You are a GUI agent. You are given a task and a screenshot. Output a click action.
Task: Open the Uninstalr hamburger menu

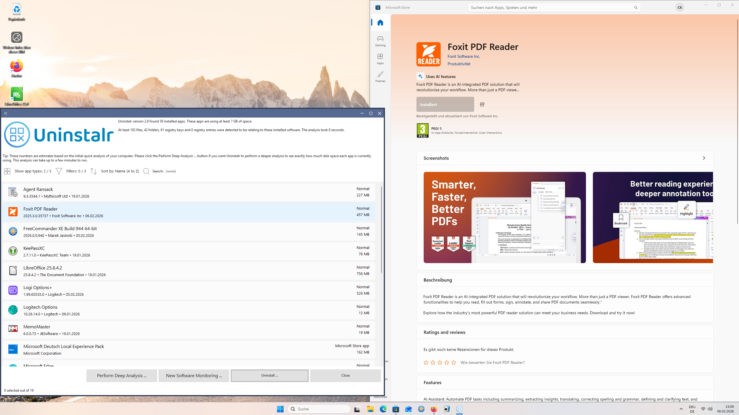point(5,113)
